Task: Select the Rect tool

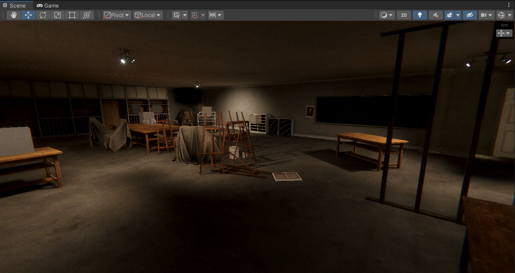Action: [72, 15]
